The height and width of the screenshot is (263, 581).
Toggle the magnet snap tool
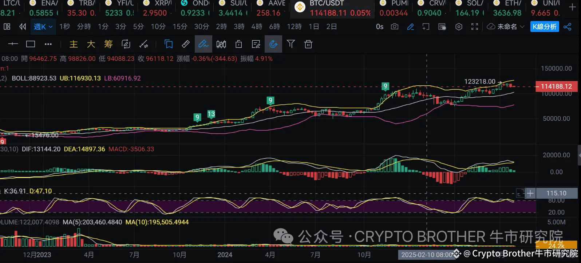point(273,44)
